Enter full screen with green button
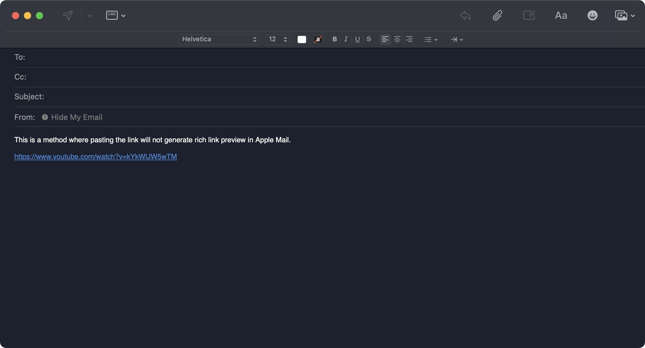The width and height of the screenshot is (645, 348). pos(39,15)
